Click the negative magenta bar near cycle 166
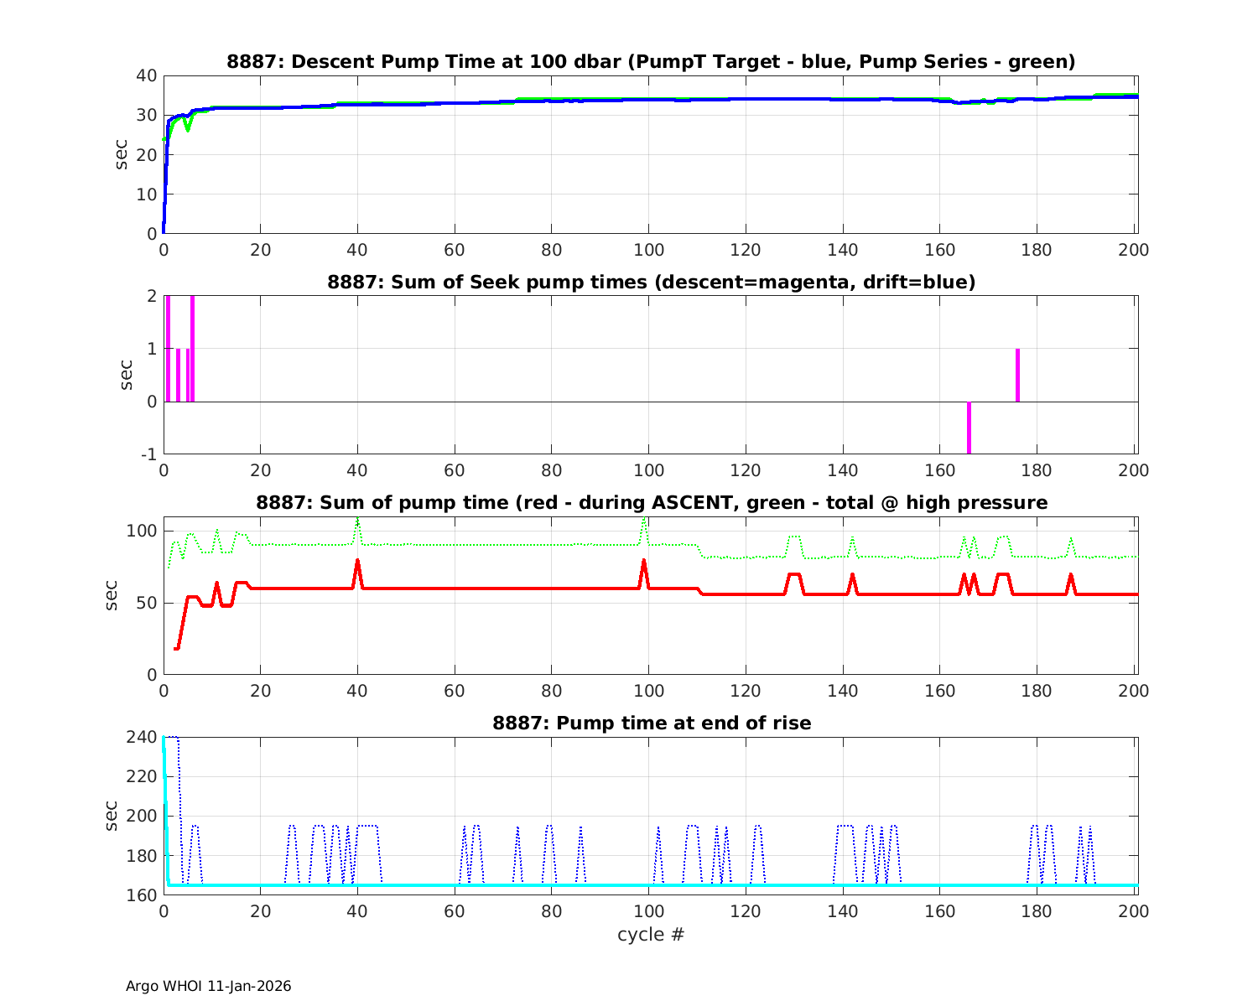The width and height of the screenshot is (1258, 1006). pos(969,428)
